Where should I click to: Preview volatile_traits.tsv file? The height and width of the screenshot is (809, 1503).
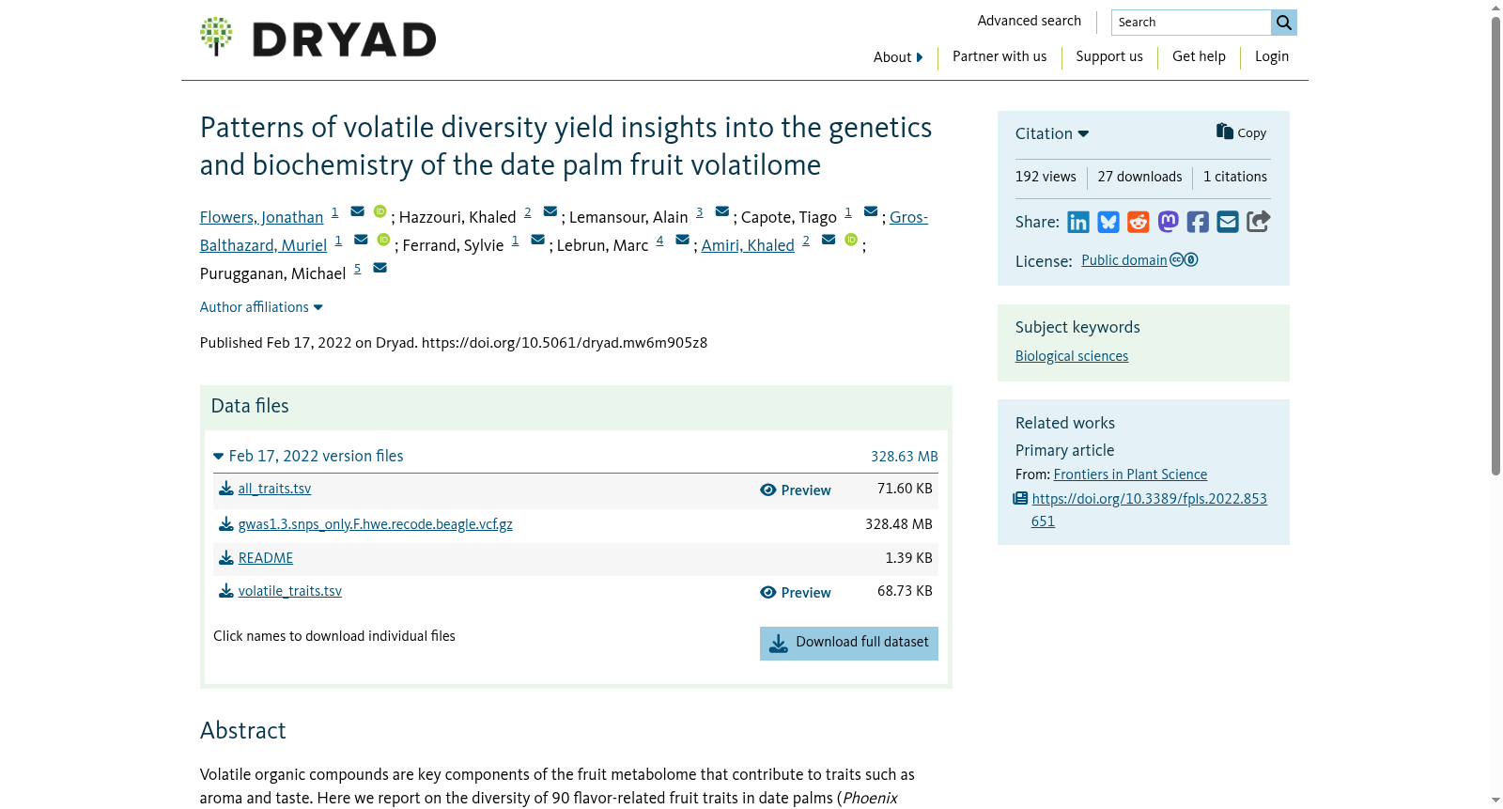tap(796, 593)
